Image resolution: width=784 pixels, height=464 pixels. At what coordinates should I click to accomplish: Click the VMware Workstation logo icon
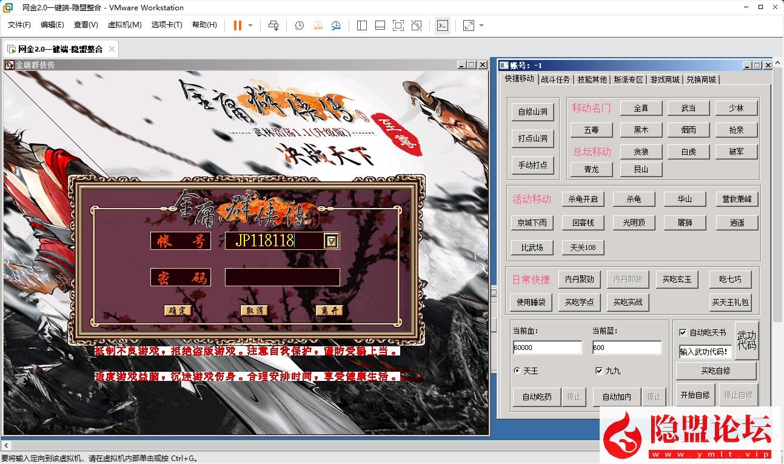pyautogui.click(x=8, y=7)
